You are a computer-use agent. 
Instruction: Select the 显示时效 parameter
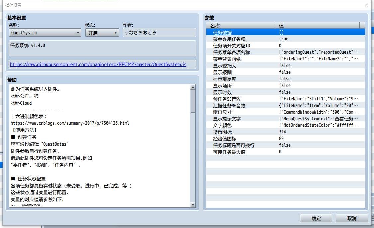[x=286, y=92]
